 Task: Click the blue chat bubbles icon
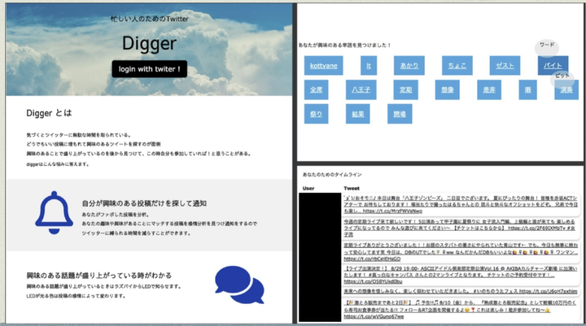[239, 285]
